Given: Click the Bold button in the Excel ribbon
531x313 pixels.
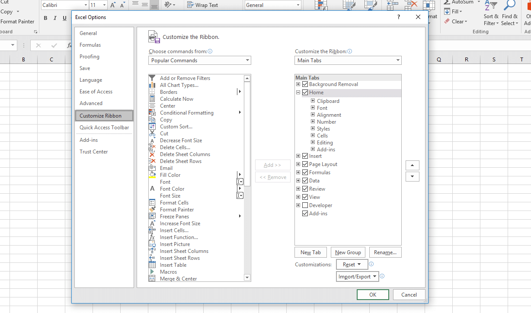Looking at the screenshot, I should (x=45, y=18).
